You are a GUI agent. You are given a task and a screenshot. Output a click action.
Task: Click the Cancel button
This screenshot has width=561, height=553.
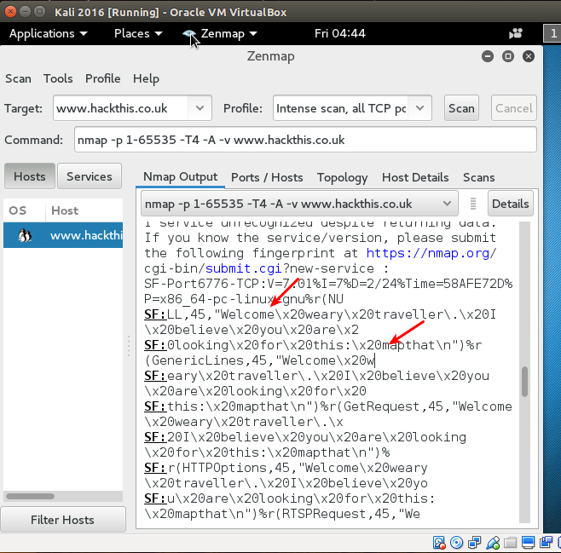tap(514, 108)
